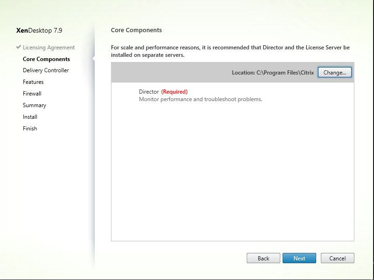The image size is (374, 280).
Task: Click the Core Components page heading
Action: pos(137,30)
